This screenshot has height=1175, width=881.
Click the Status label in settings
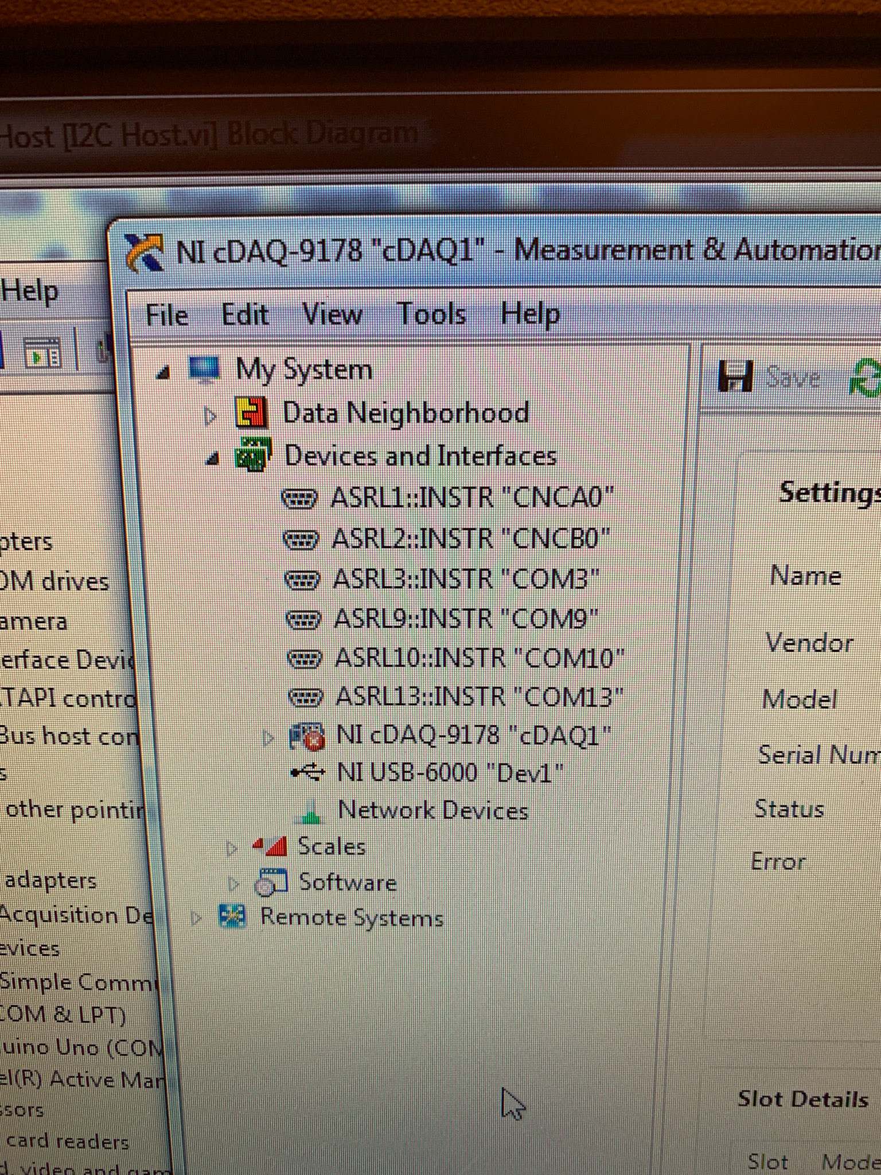coord(789,808)
